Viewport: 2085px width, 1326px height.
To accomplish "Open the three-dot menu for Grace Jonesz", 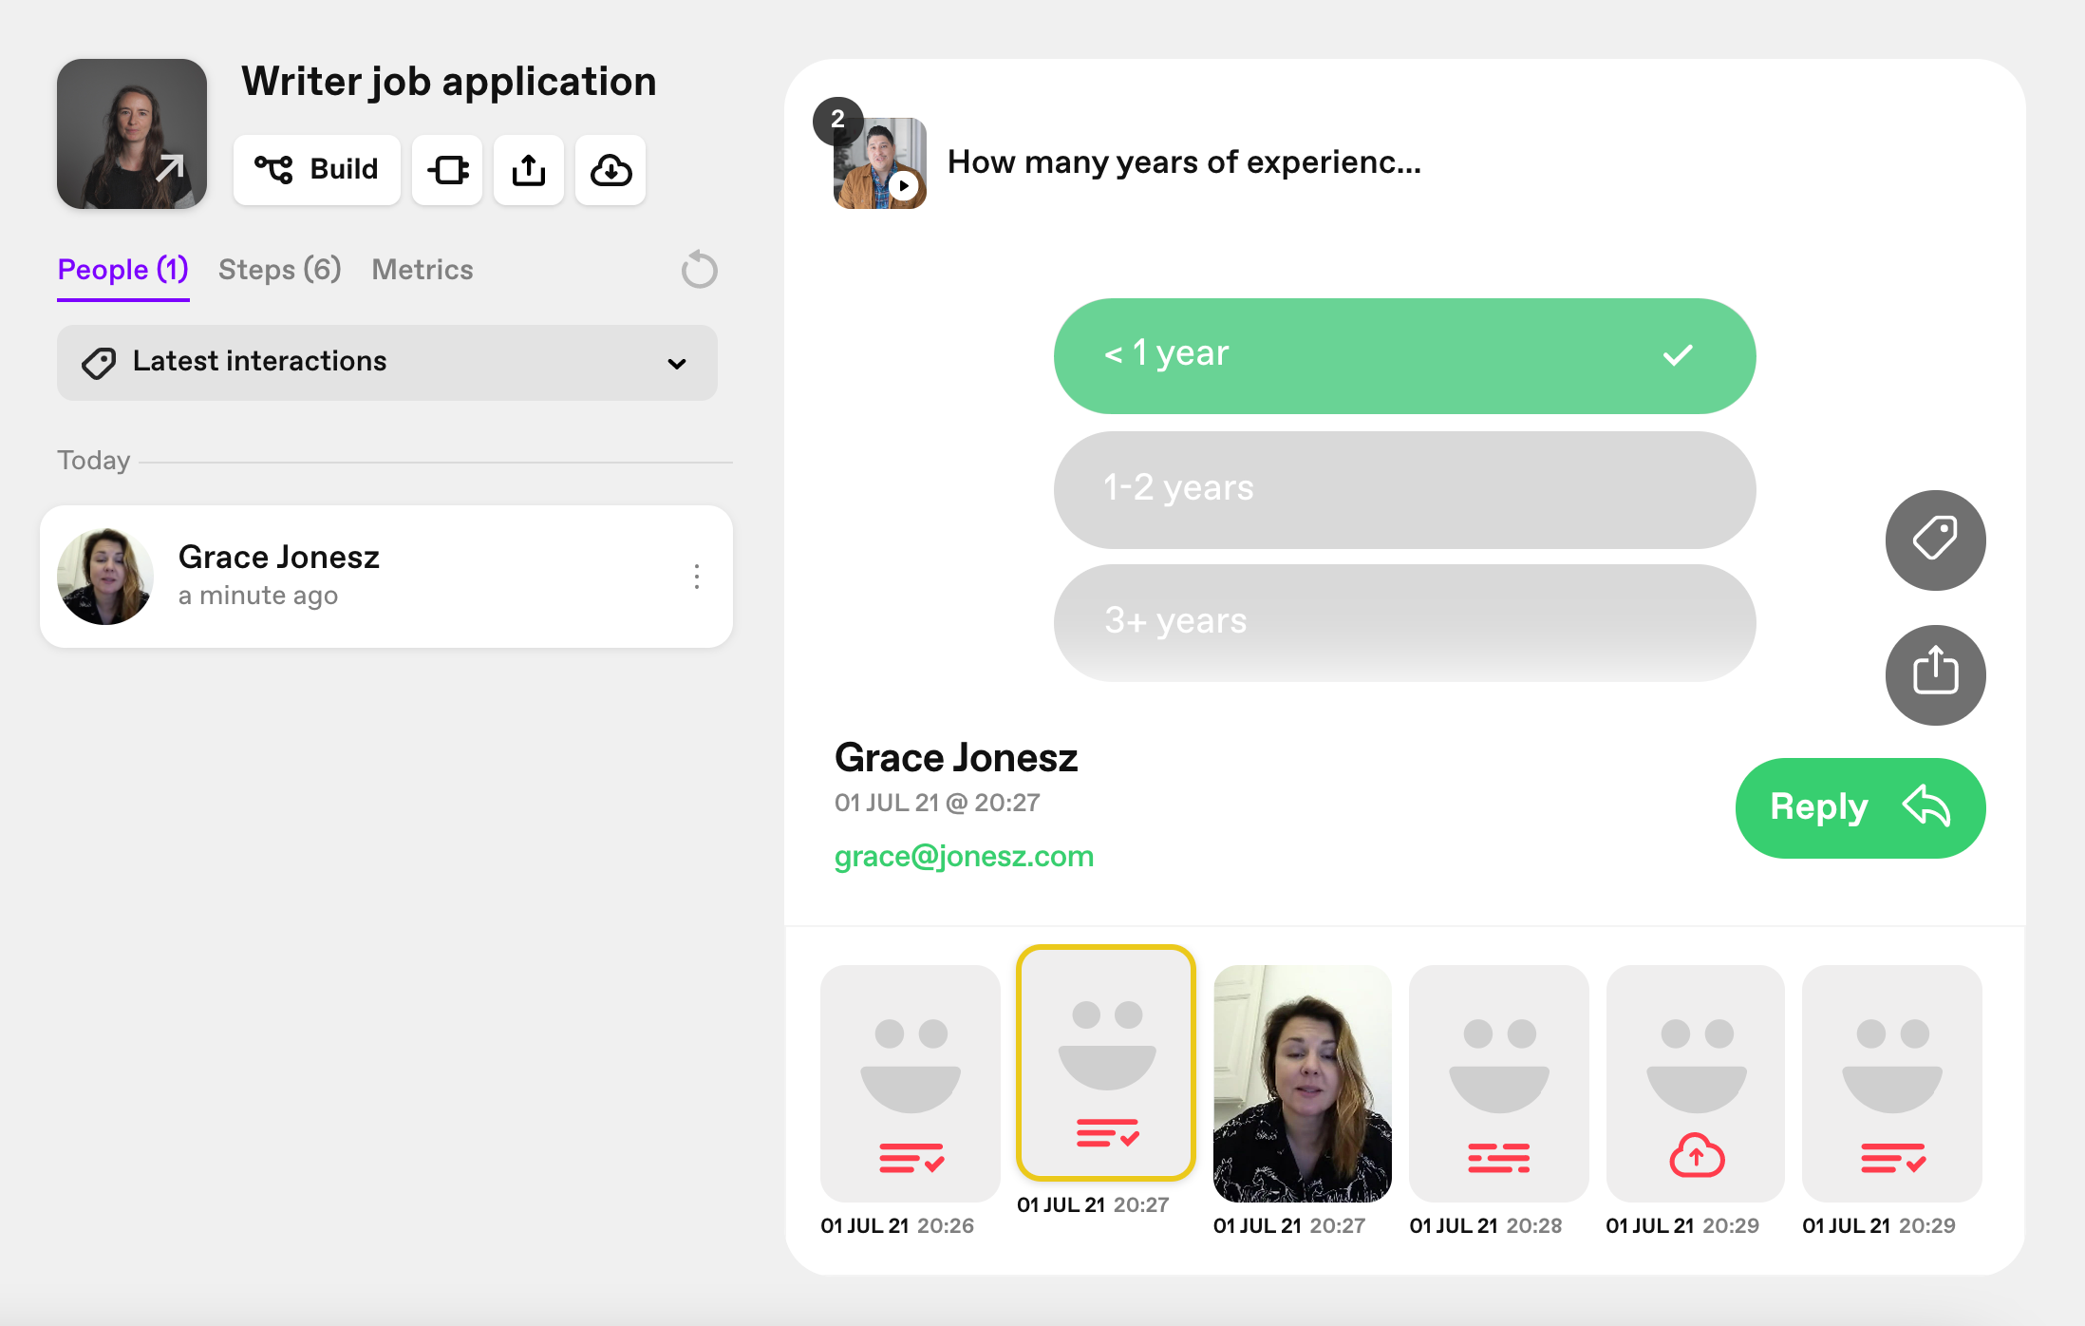I will point(697,577).
